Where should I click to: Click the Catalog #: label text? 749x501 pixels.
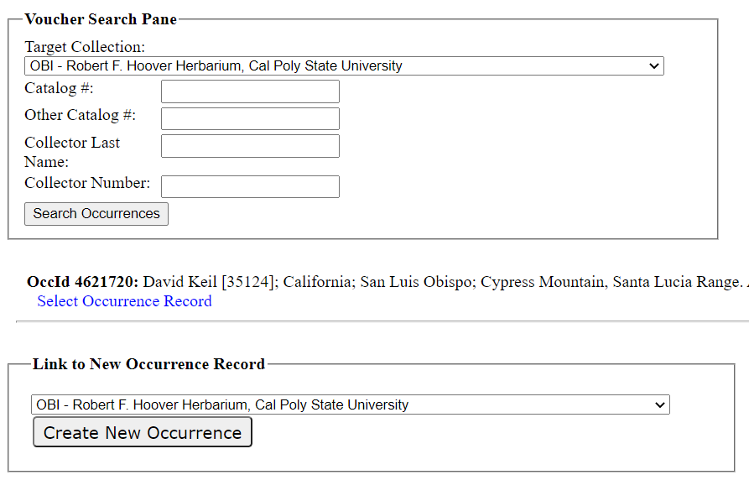(59, 88)
